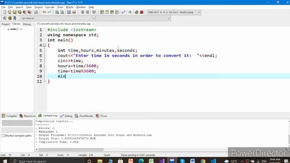The image size is (290, 163).
Task: Click the Close All toolbar icon
Action: point(29,12)
